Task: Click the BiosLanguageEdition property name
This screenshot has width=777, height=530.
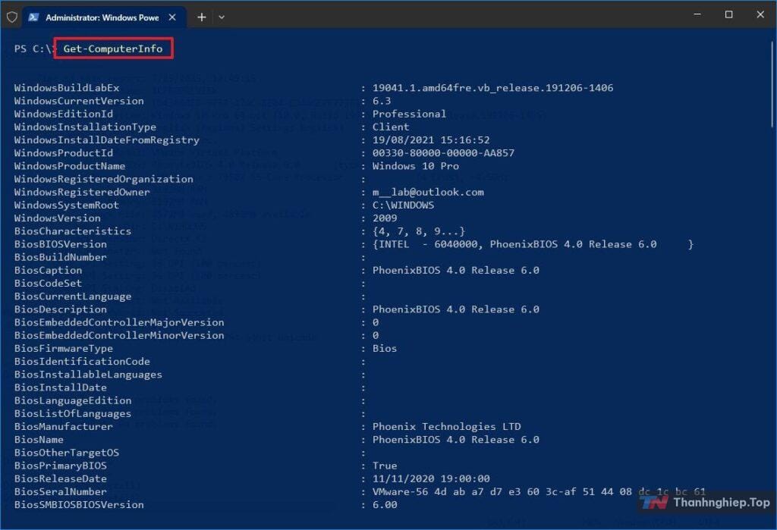Action: tap(73, 400)
